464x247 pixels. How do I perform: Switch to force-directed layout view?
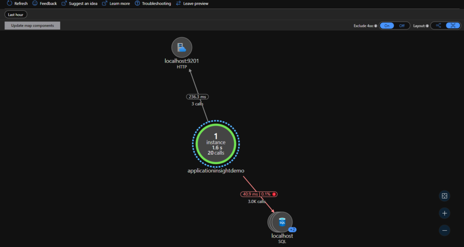coord(452,26)
